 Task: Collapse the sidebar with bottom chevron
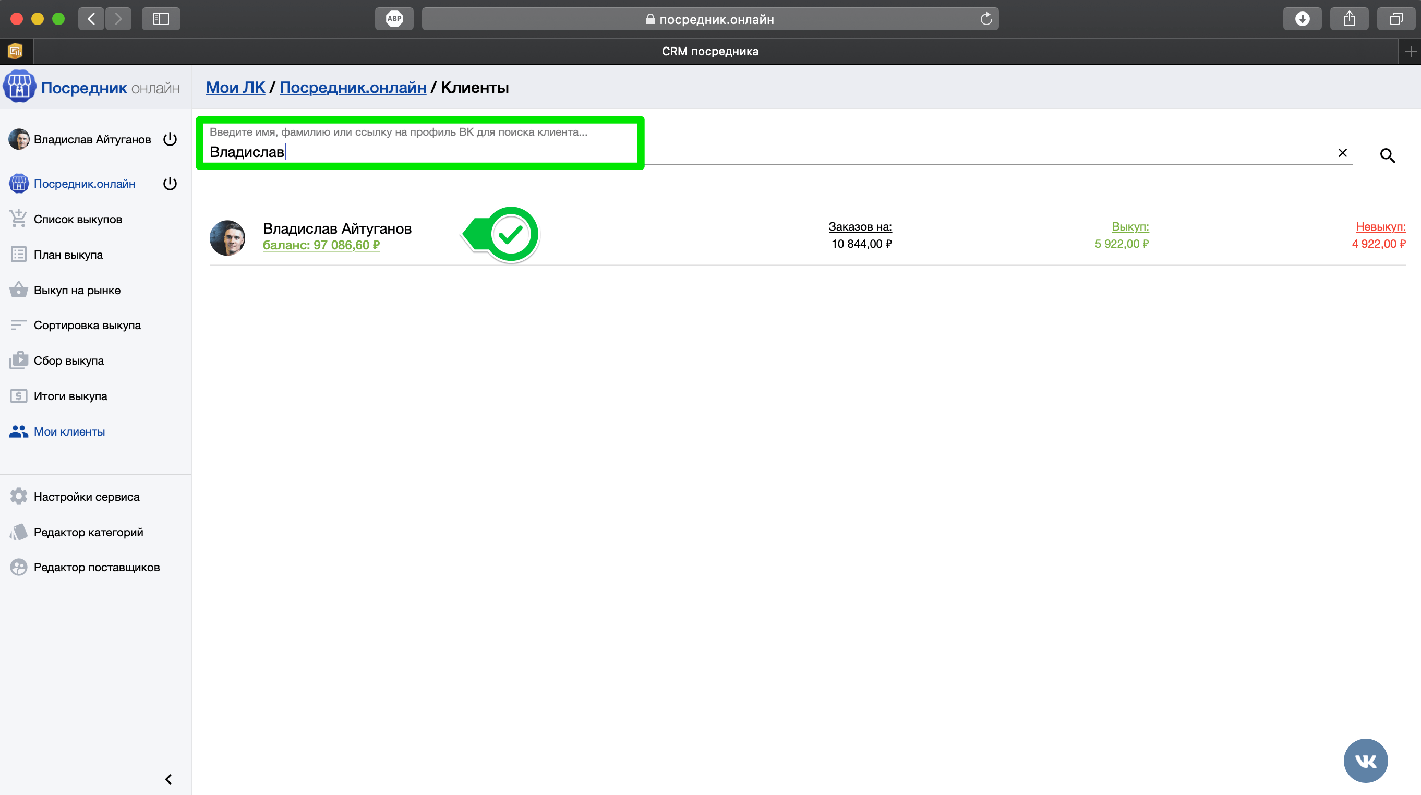[169, 779]
